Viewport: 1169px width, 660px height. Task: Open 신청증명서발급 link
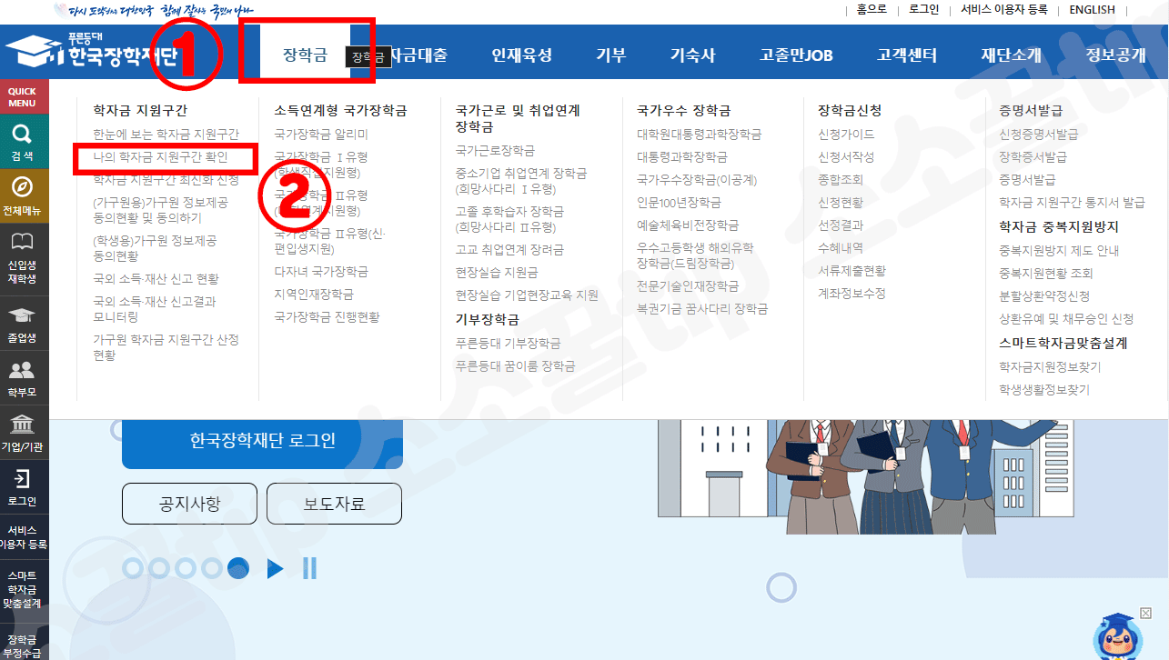(x=1038, y=134)
